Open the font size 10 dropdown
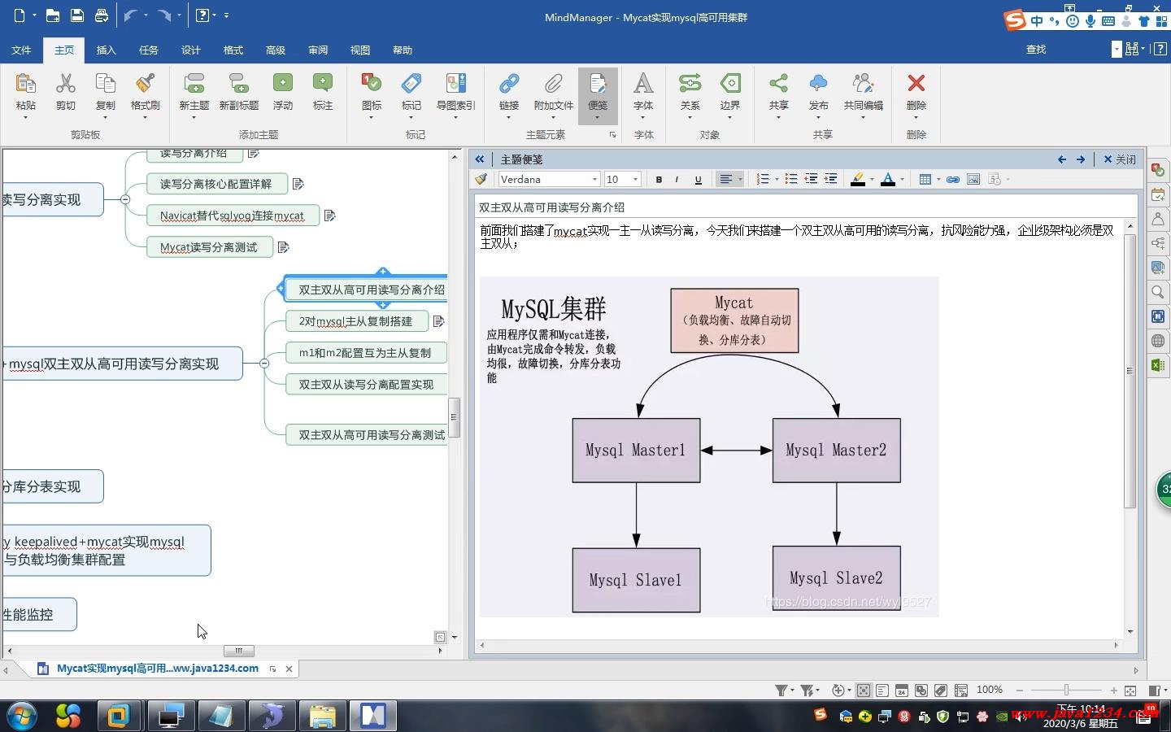This screenshot has width=1171, height=732. click(x=635, y=180)
